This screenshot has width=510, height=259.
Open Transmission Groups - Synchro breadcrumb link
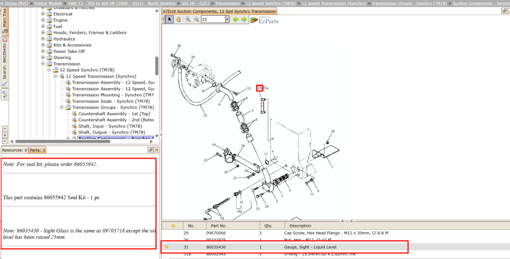coord(410,3)
